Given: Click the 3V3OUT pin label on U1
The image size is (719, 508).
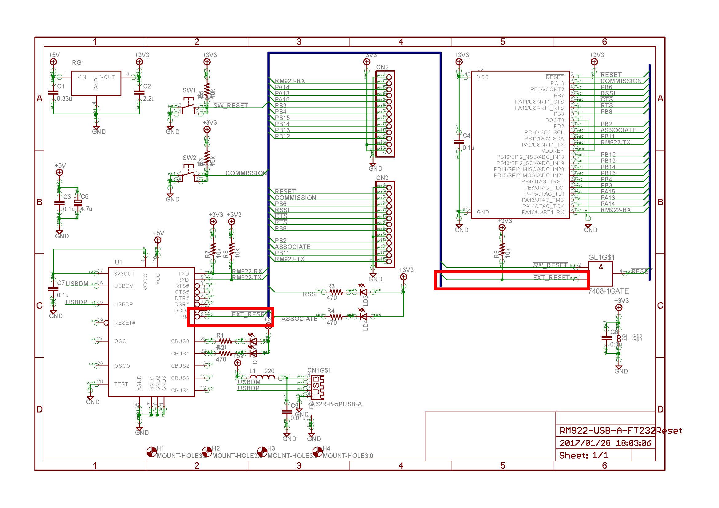Looking at the screenshot, I should pyautogui.click(x=124, y=274).
